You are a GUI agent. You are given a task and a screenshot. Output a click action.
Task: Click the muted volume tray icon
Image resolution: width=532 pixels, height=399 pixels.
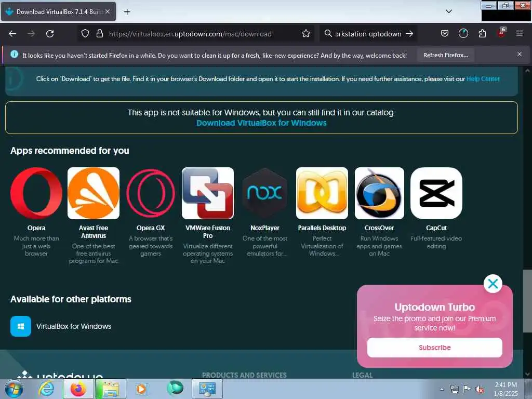click(480, 390)
